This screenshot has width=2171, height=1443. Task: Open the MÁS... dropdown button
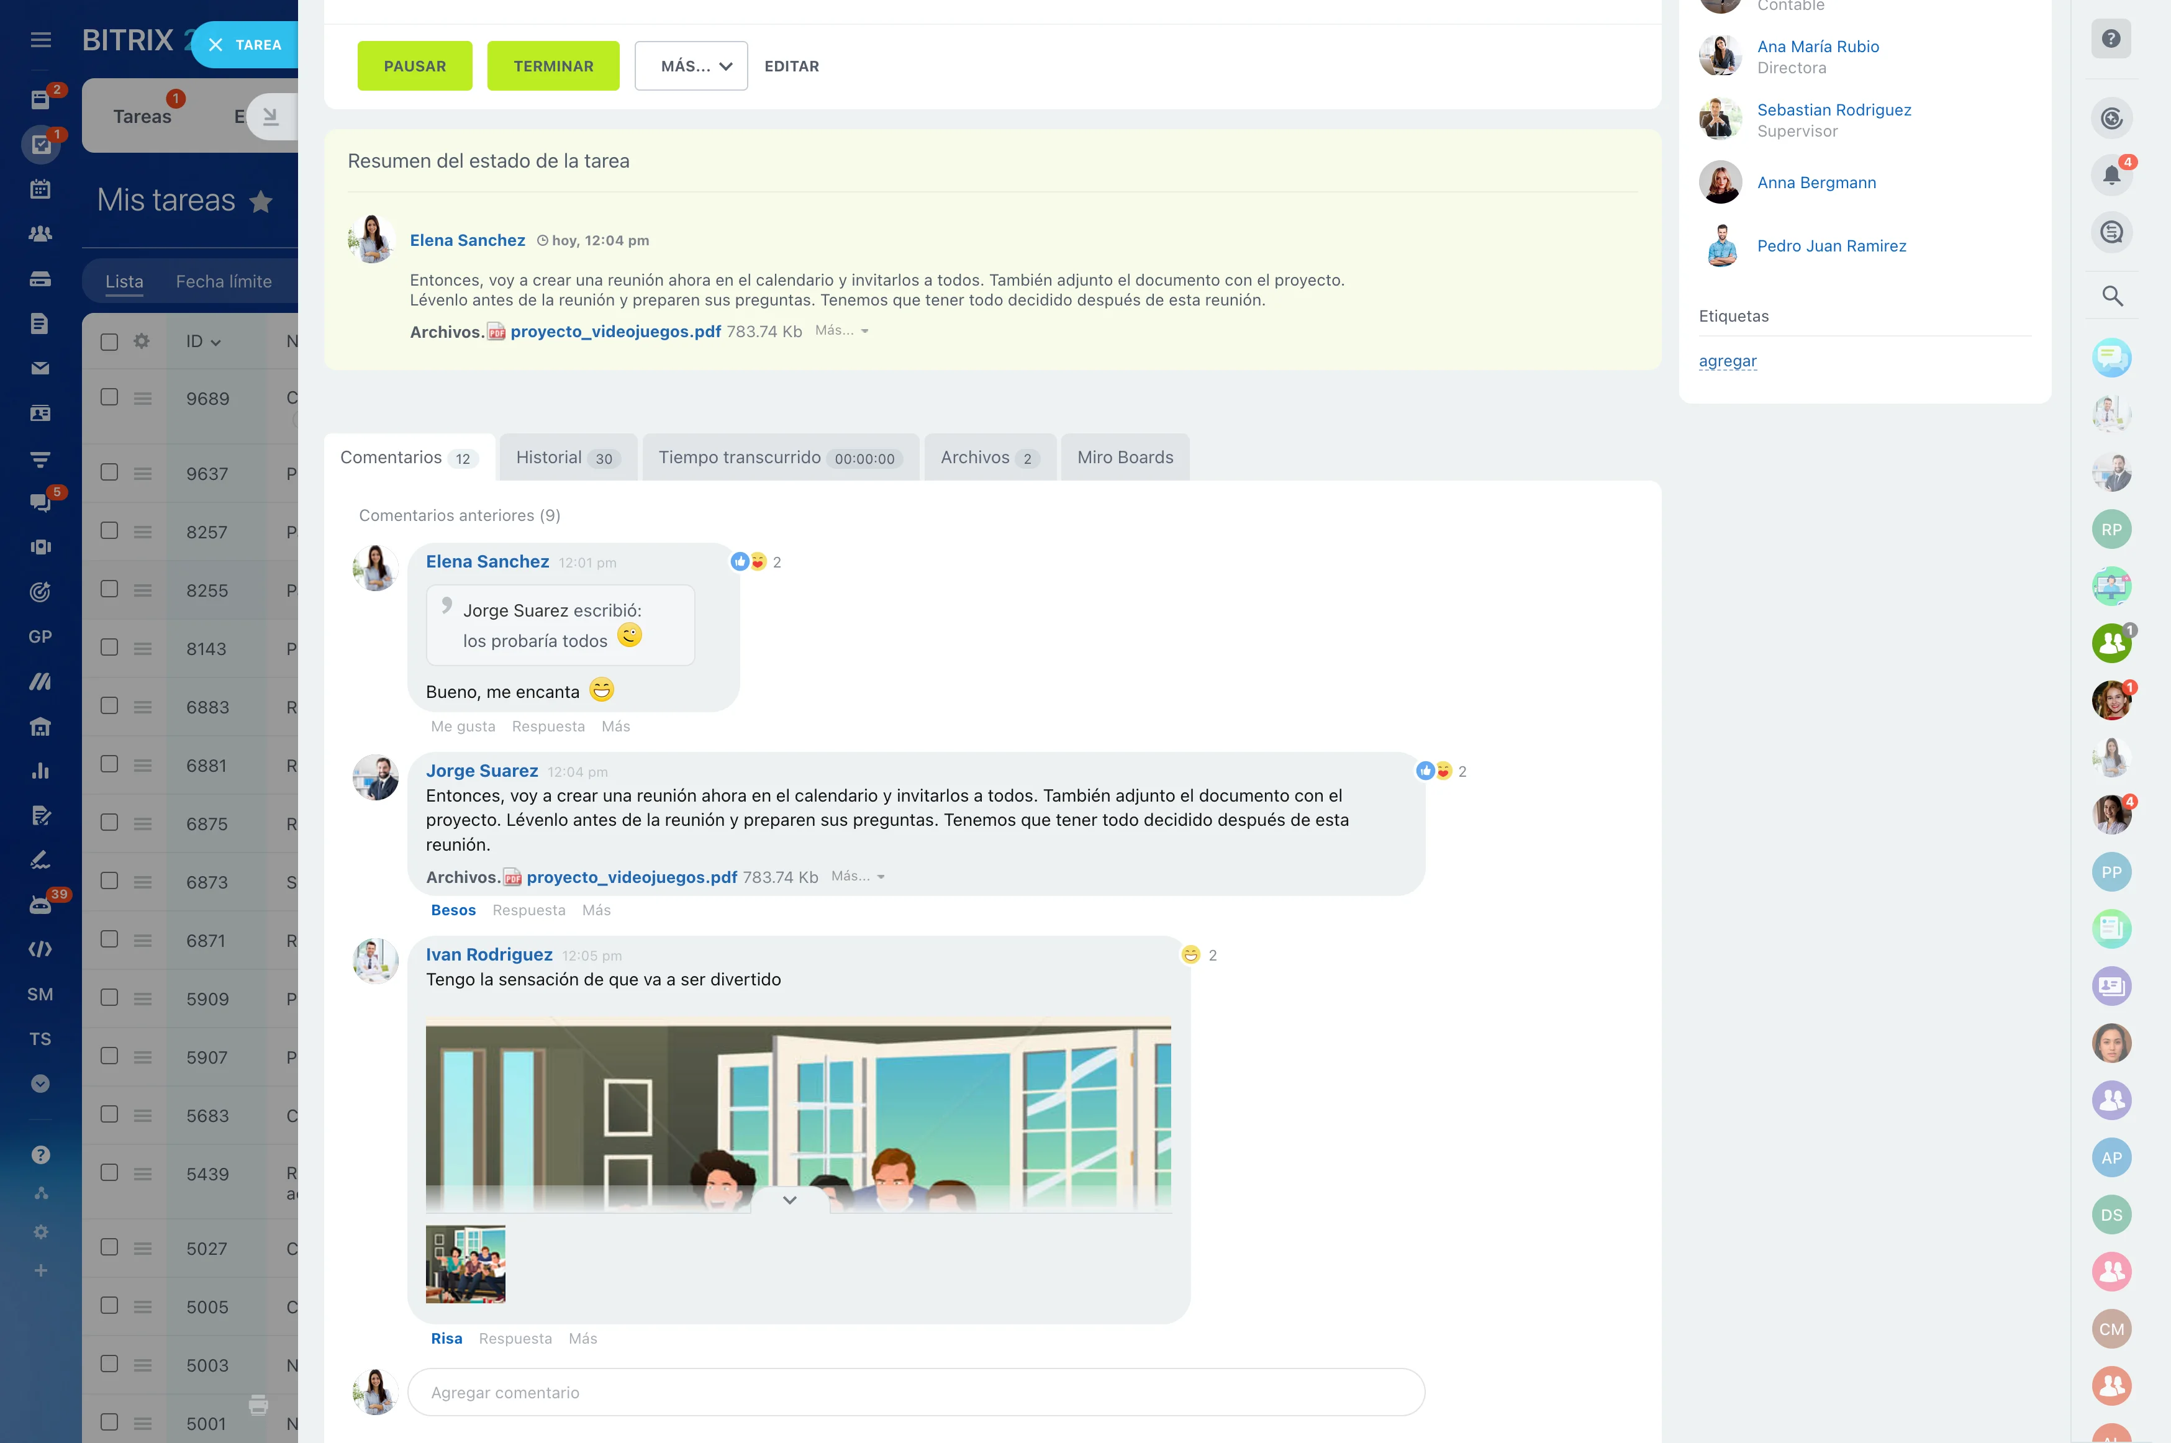click(x=691, y=66)
